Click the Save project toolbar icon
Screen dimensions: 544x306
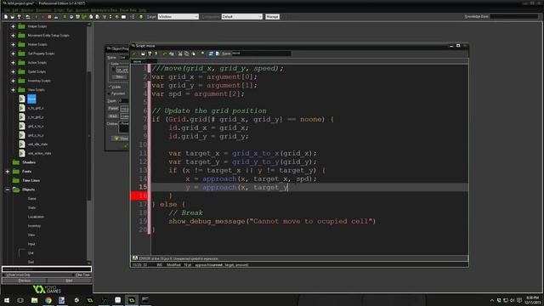(19, 17)
